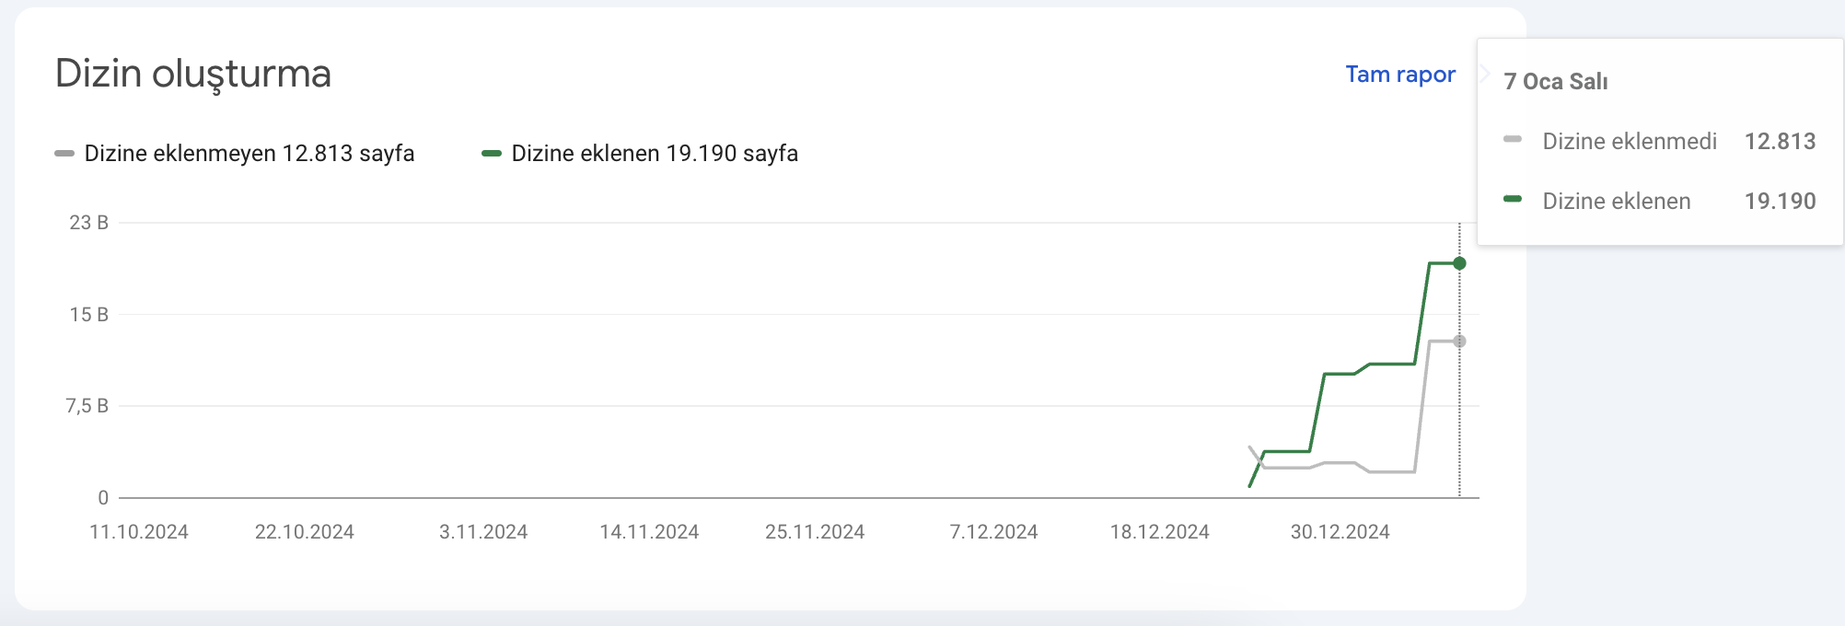Click the 11.10.2024 date axis label
1845x626 pixels.
point(139,532)
